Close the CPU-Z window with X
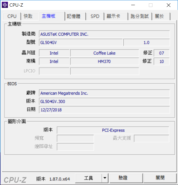The height and width of the screenshot is (185, 178). [169, 5]
